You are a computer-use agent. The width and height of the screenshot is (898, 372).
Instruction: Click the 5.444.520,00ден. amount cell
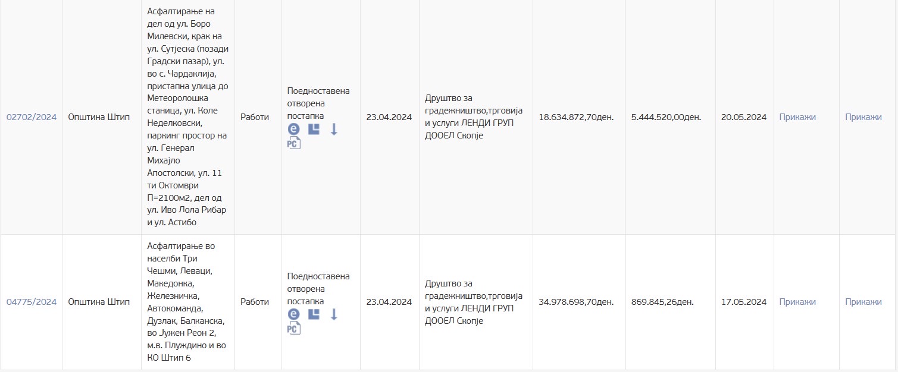(x=666, y=117)
